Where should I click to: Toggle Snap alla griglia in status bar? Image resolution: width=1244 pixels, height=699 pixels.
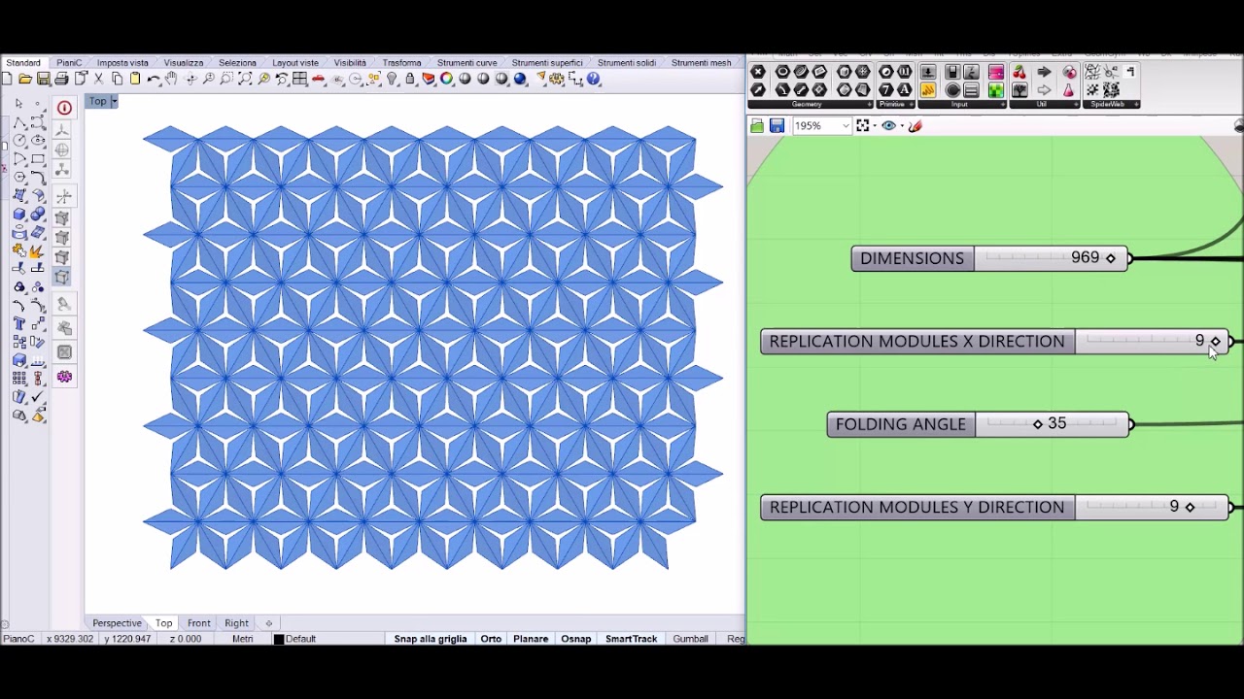click(431, 639)
